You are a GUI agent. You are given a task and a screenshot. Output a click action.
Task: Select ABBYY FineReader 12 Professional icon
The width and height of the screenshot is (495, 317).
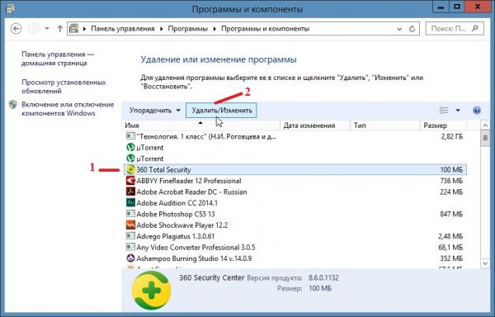pos(130,181)
